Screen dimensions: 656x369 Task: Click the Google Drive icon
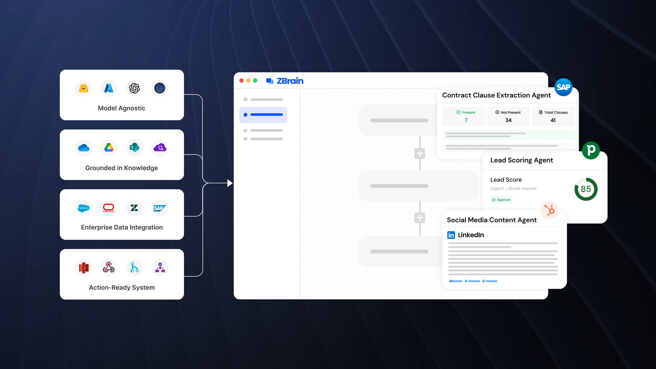[109, 148]
